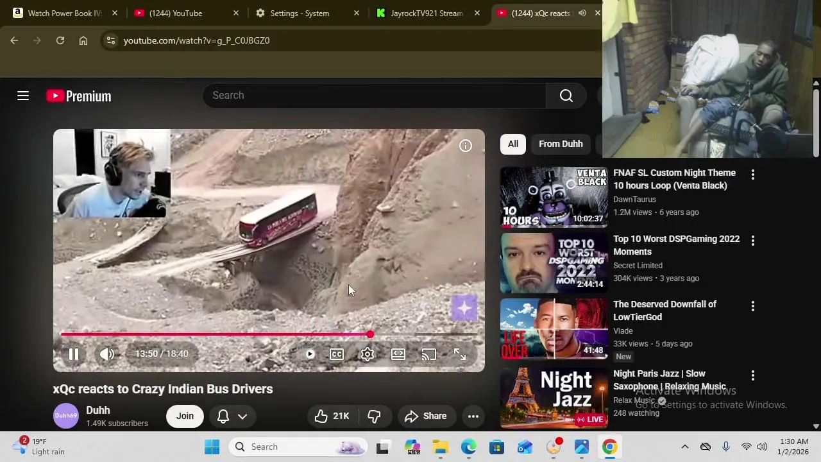Toggle autoplay switch in player controls
This screenshot has height=462, width=821.
click(x=310, y=354)
